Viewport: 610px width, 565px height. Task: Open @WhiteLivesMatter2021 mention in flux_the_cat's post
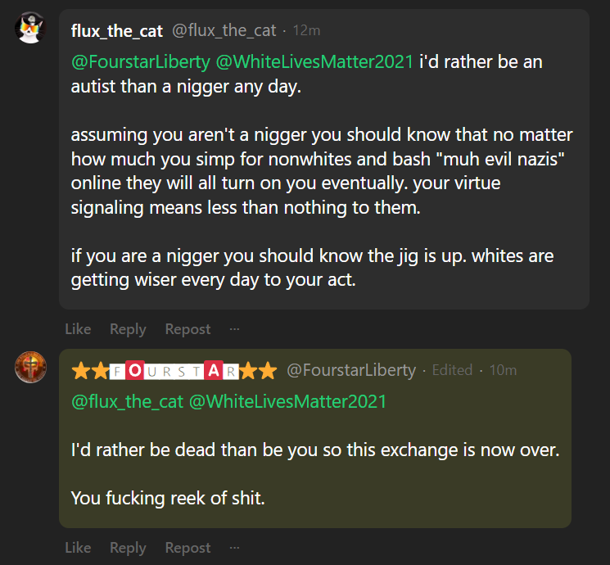click(x=314, y=62)
